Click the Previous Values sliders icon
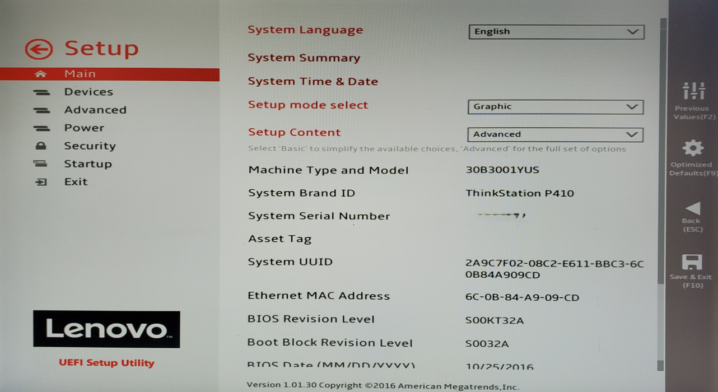 (693, 91)
